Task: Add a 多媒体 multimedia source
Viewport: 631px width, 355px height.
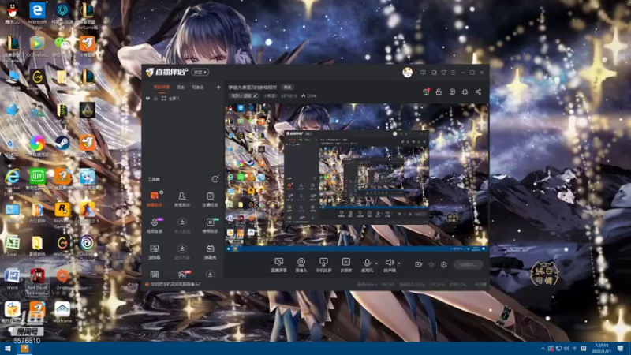Action: 345,265
